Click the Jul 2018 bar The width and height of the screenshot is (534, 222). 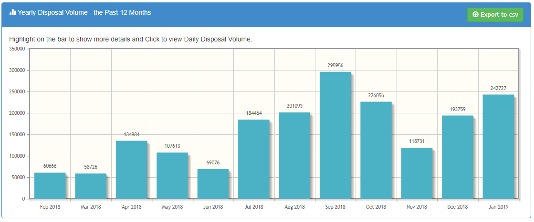pyautogui.click(x=254, y=159)
